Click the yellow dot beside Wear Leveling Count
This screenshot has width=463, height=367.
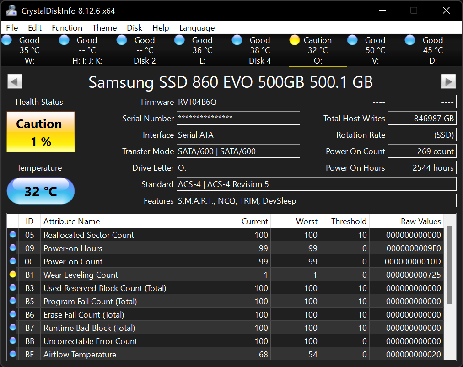pos(14,275)
